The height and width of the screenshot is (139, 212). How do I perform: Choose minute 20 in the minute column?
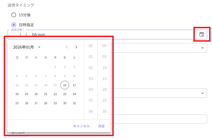tap(104, 89)
